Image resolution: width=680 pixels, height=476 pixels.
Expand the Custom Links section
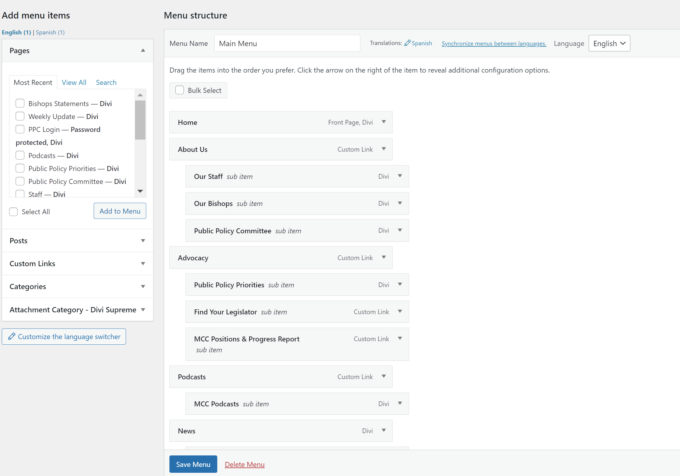point(143,264)
